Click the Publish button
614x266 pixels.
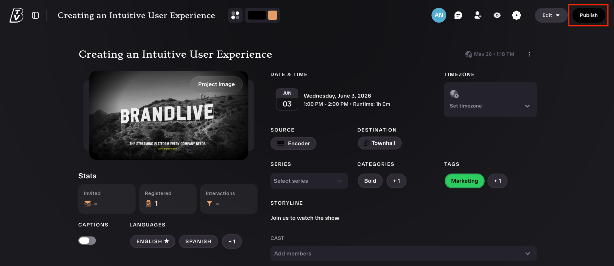point(589,15)
